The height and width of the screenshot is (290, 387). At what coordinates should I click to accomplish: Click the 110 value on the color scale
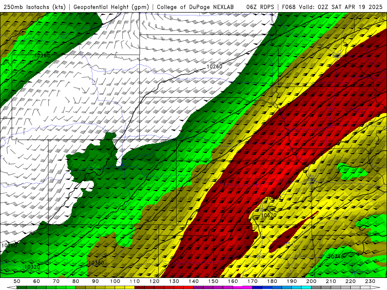pos(135,281)
